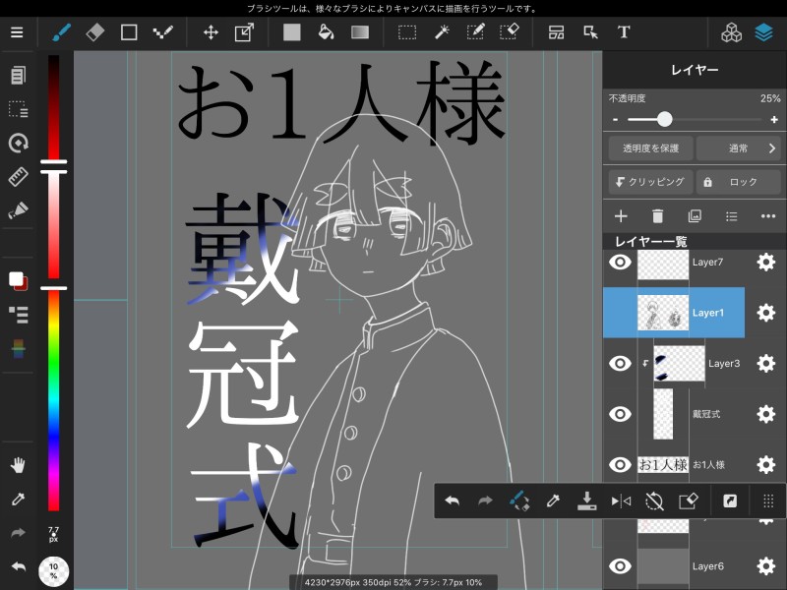787x590 pixels.
Task: Select the selection eraser tool
Action: 510,32
